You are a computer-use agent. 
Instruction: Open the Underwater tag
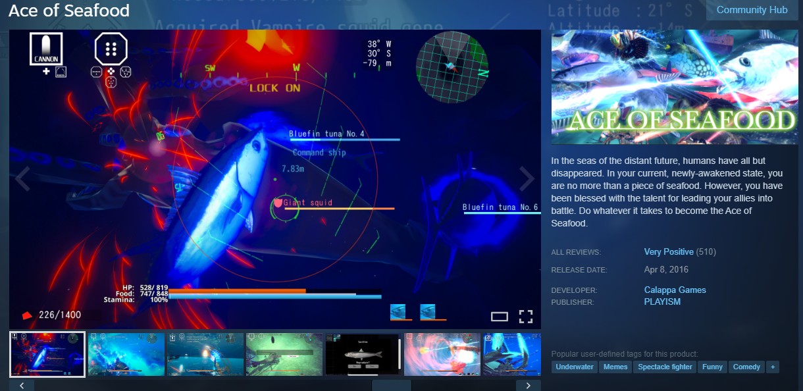(x=575, y=367)
